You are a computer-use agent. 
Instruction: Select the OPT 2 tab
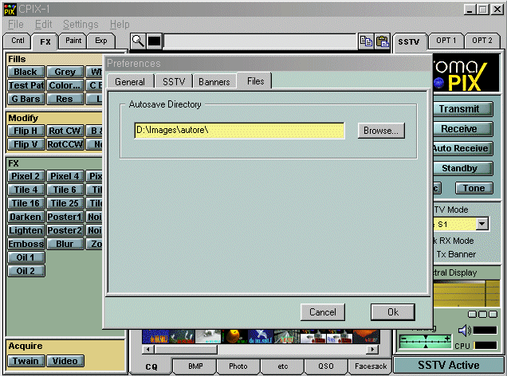click(481, 41)
